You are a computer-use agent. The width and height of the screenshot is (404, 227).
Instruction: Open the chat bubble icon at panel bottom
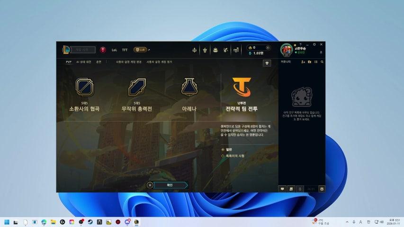(x=282, y=189)
